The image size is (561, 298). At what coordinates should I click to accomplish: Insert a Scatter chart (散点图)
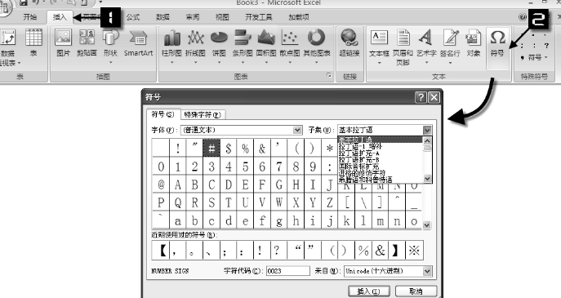pos(290,47)
